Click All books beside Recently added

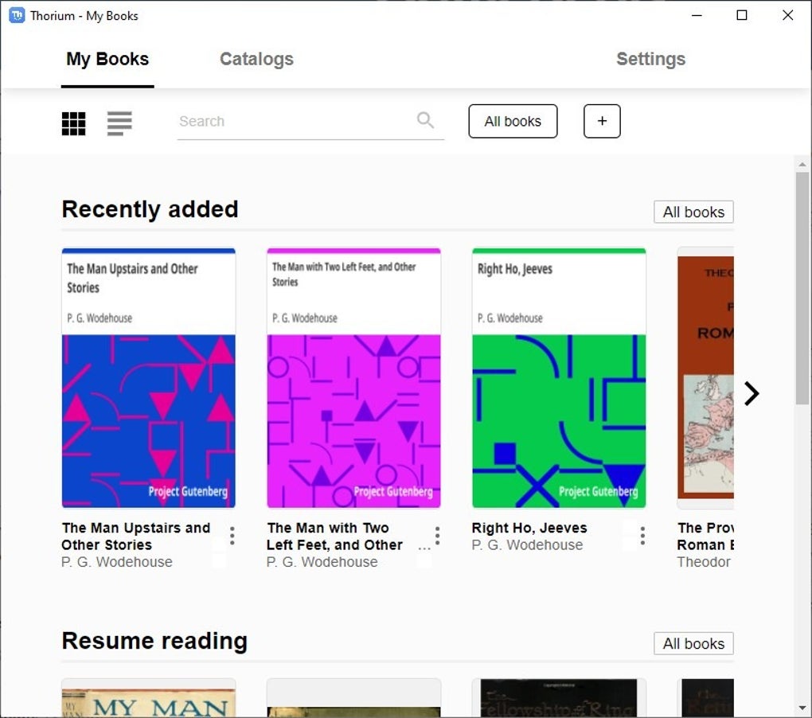point(693,212)
